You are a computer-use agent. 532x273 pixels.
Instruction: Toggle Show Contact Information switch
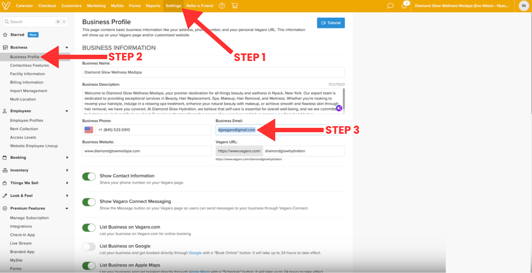point(89,176)
